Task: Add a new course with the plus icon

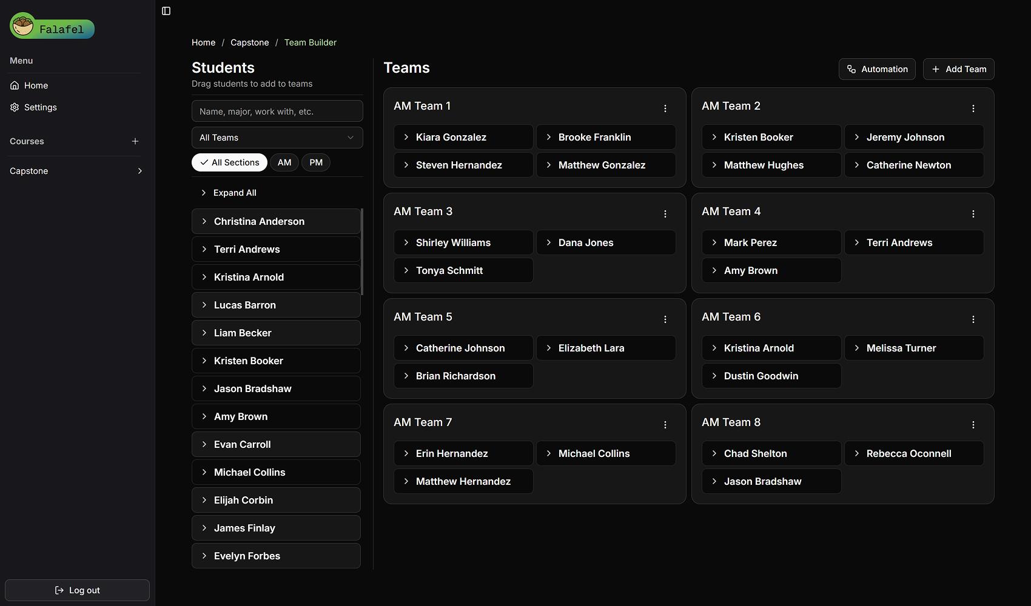Action: coord(135,141)
